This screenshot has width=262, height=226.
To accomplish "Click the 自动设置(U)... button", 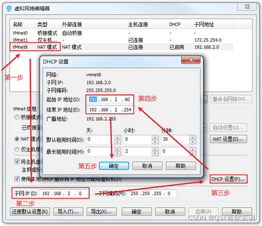I will click(x=228, y=128).
